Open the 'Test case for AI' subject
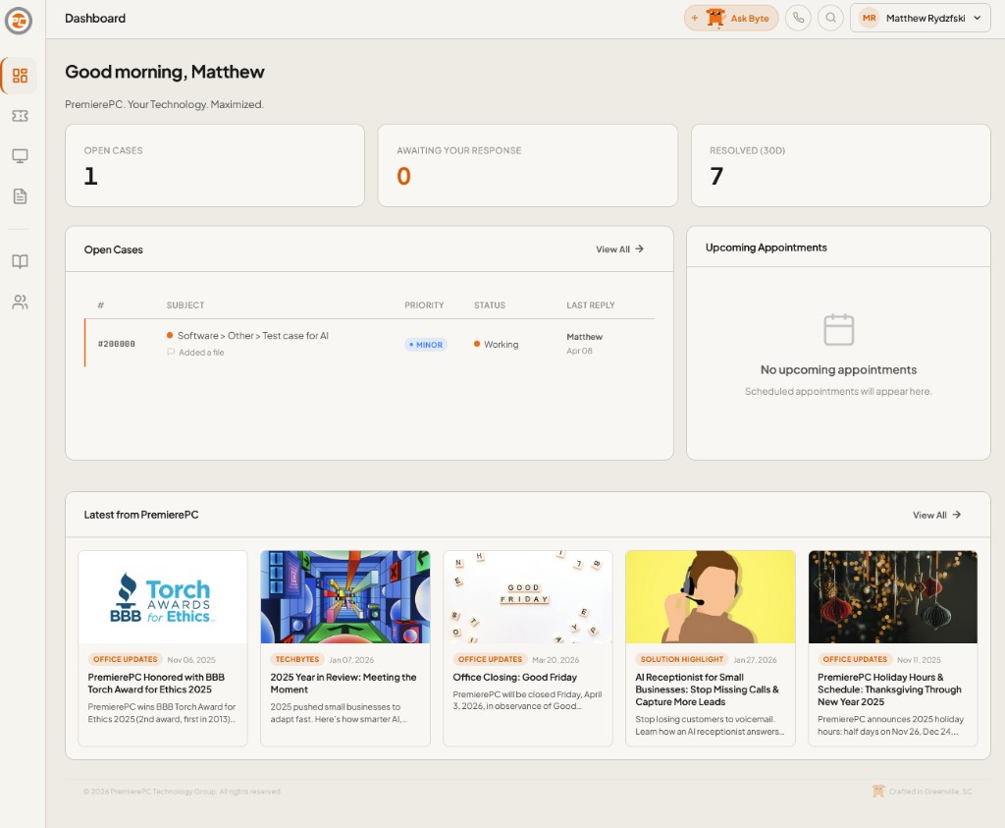The image size is (1005, 828). (252, 336)
